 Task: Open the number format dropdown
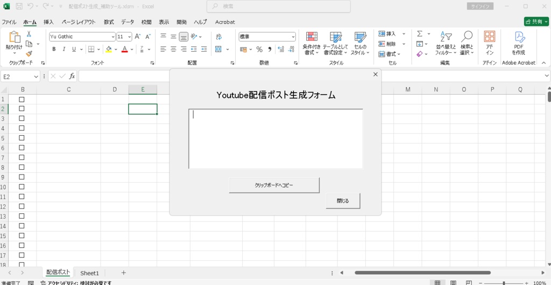pos(293,37)
